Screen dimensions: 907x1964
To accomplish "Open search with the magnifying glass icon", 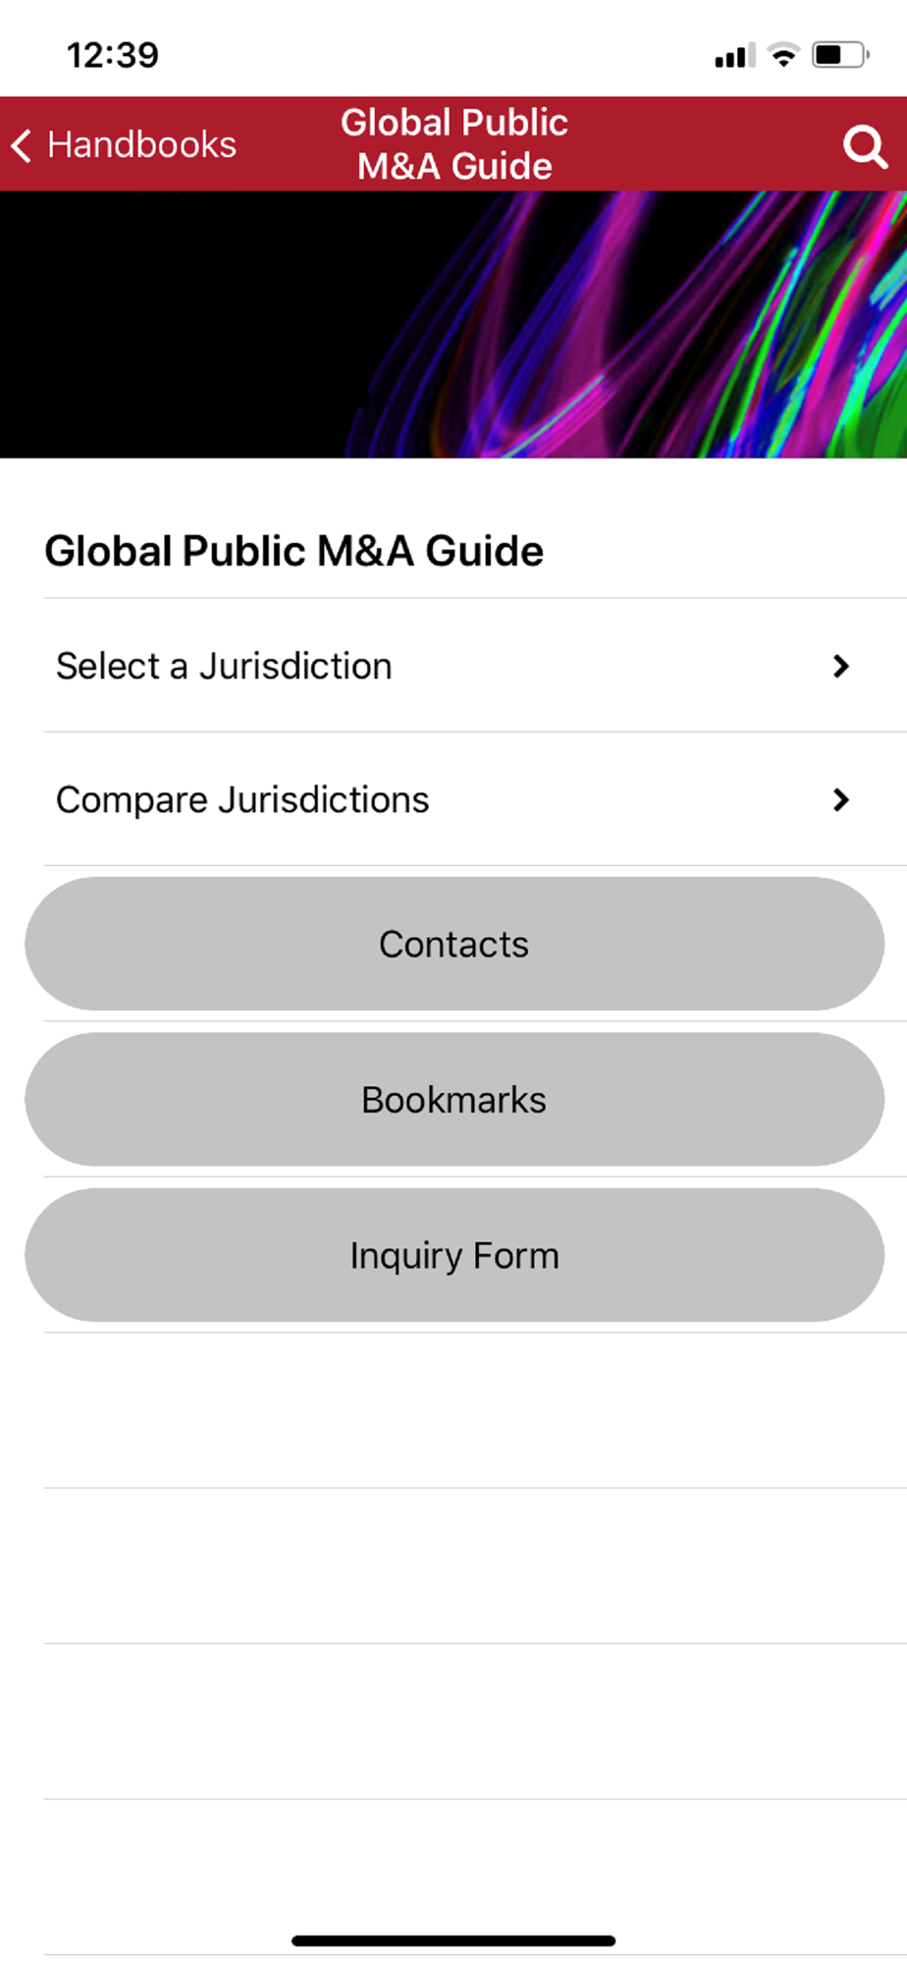I will click(864, 146).
